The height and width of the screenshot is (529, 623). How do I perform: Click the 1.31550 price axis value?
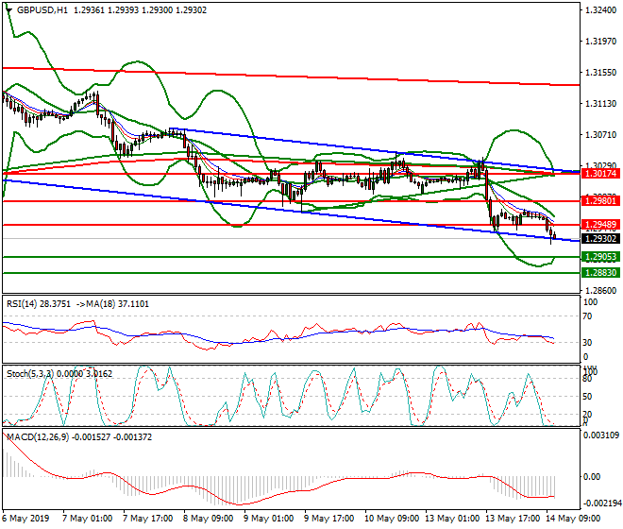[600, 73]
